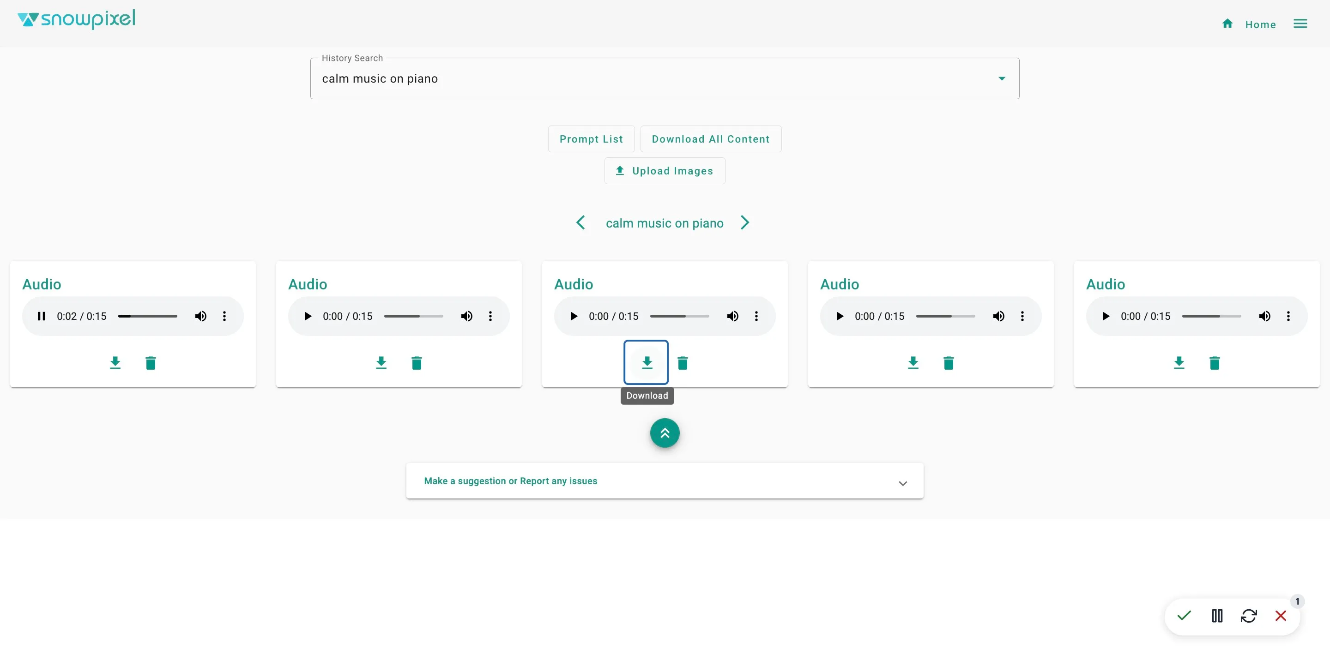The height and width of the screenshot is (660, 1330).
Task: Mute the third audio player
Action: point(732,316)
